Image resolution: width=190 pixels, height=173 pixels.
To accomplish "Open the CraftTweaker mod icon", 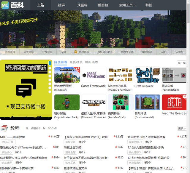I will coord(148,75).
